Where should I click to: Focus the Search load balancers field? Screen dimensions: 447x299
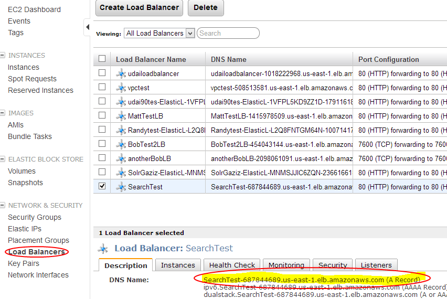coord(228,34)
